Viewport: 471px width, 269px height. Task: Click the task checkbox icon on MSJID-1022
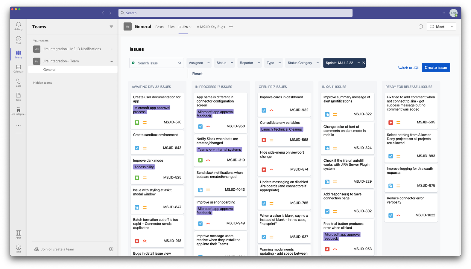(391, 215)
